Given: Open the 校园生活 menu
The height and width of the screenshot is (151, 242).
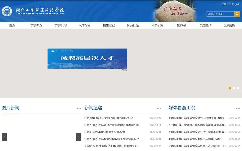Looking at the screenshot, I should pyautogui.click(x=206, y=25).
